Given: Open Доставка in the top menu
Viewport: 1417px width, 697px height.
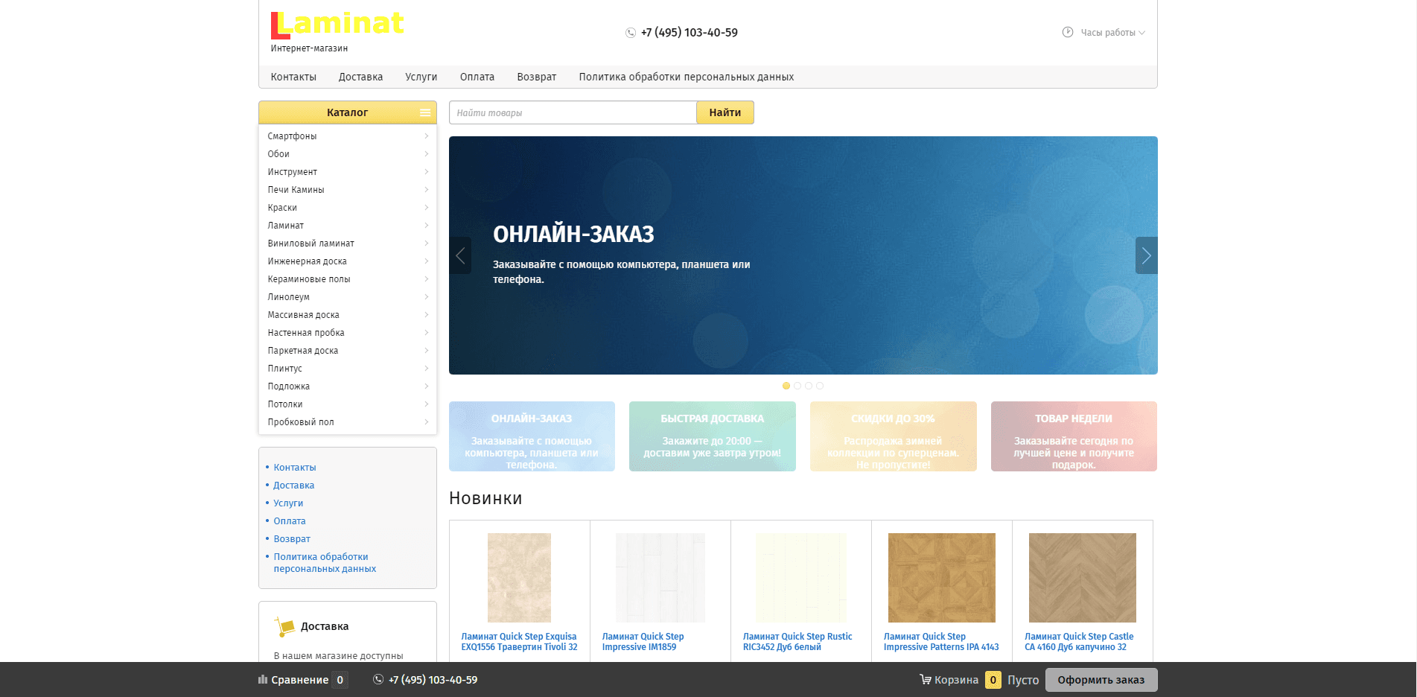Looking at the screenshot, I should point(360,77).
